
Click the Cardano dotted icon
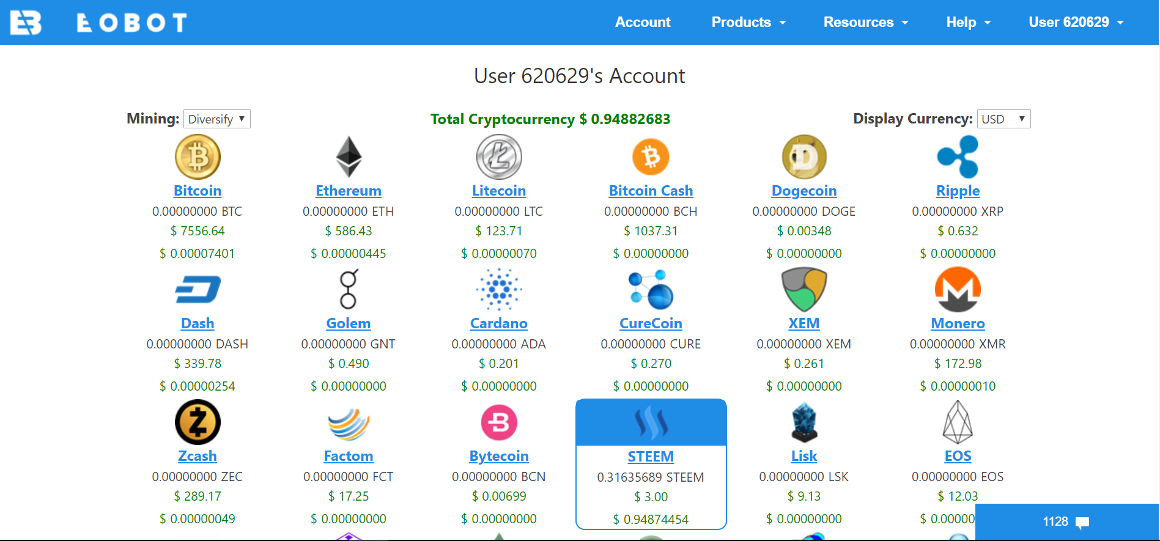pos(499,289)
